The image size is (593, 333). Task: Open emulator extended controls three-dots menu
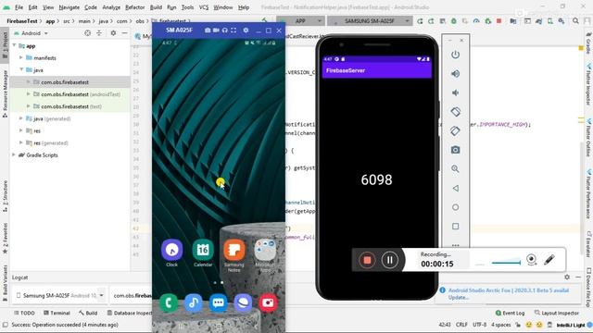click(x=455, y=245)
